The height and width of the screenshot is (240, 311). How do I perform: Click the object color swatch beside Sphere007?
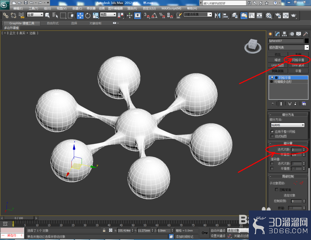307,41
